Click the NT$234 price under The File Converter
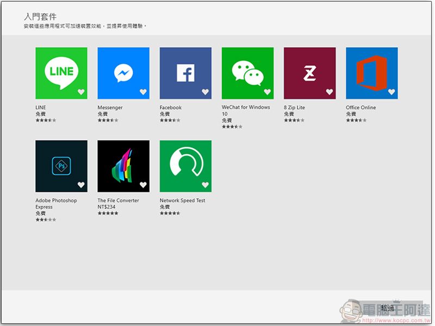Viewport: 435px width, 326px height. (x=107, y=207)
